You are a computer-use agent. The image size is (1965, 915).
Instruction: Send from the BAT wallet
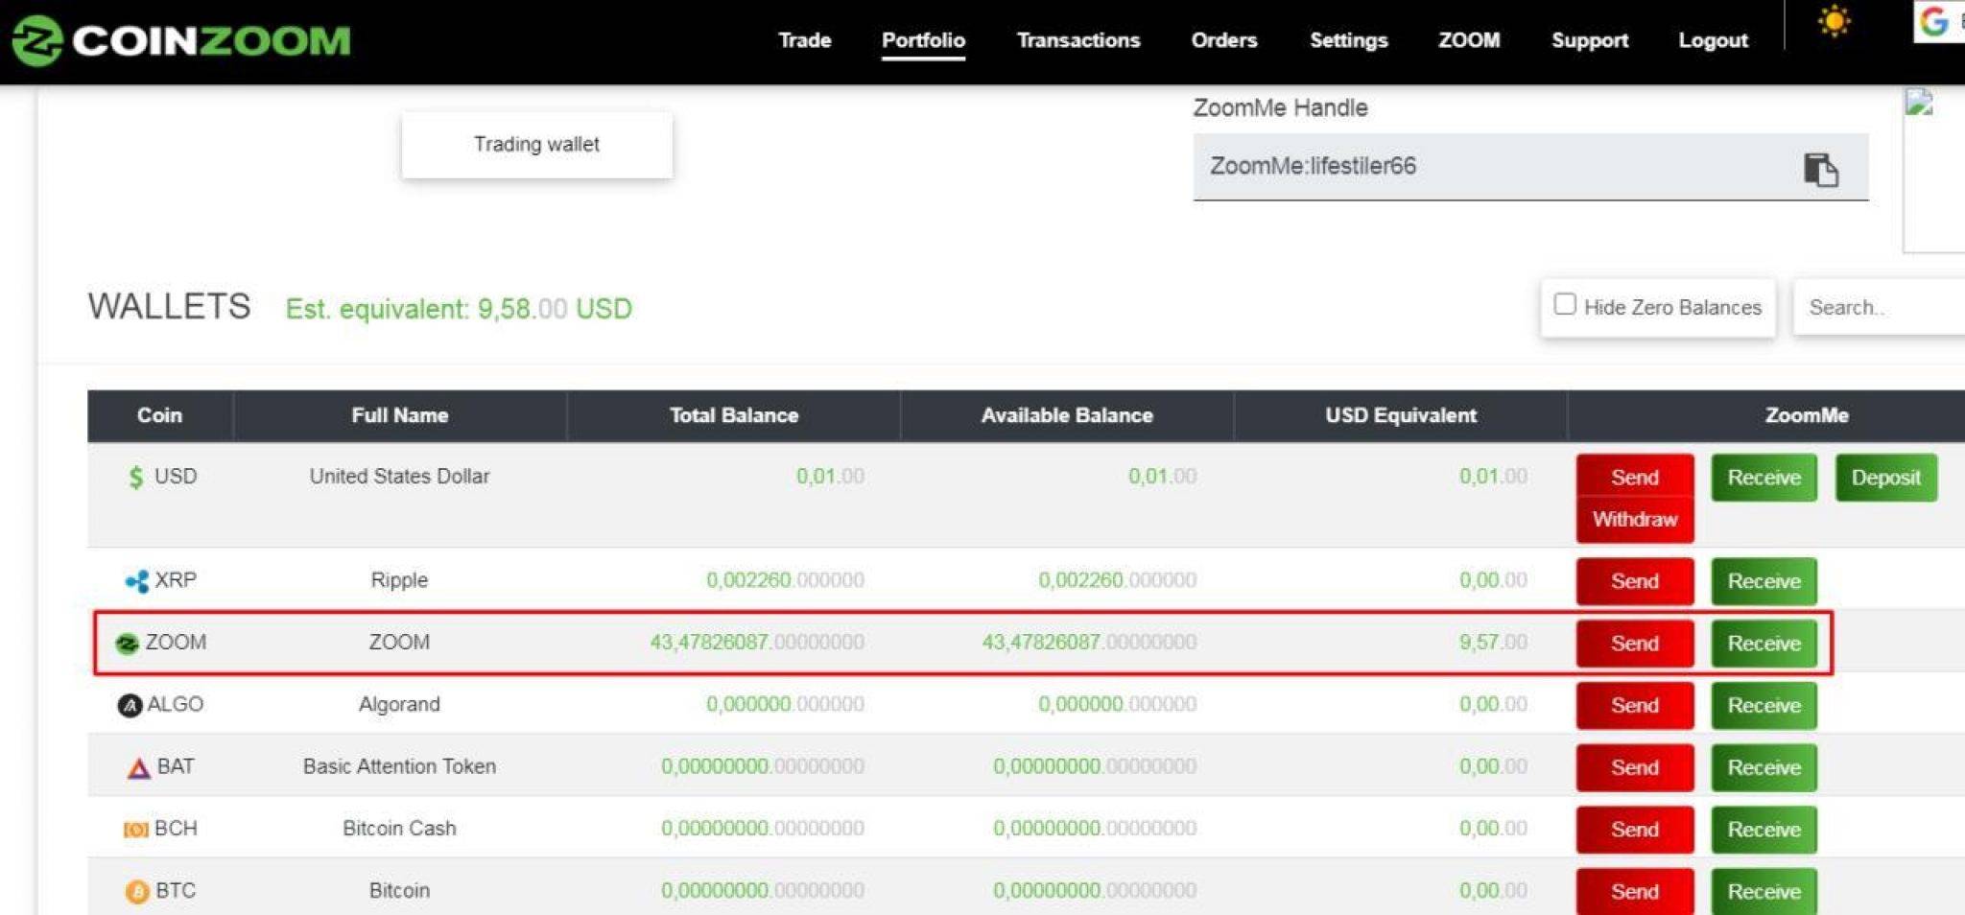(1635, 768)
